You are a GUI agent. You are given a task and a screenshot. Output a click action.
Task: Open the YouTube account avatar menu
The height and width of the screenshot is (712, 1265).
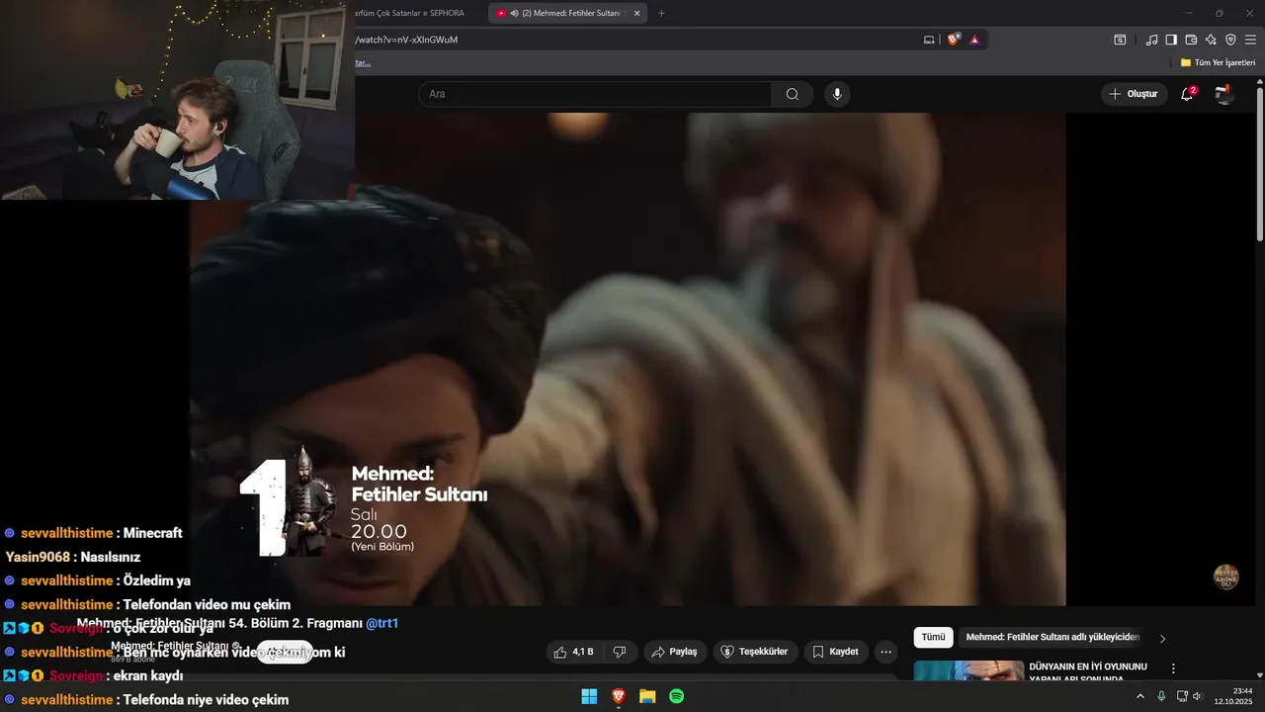tap(1223, 94)
